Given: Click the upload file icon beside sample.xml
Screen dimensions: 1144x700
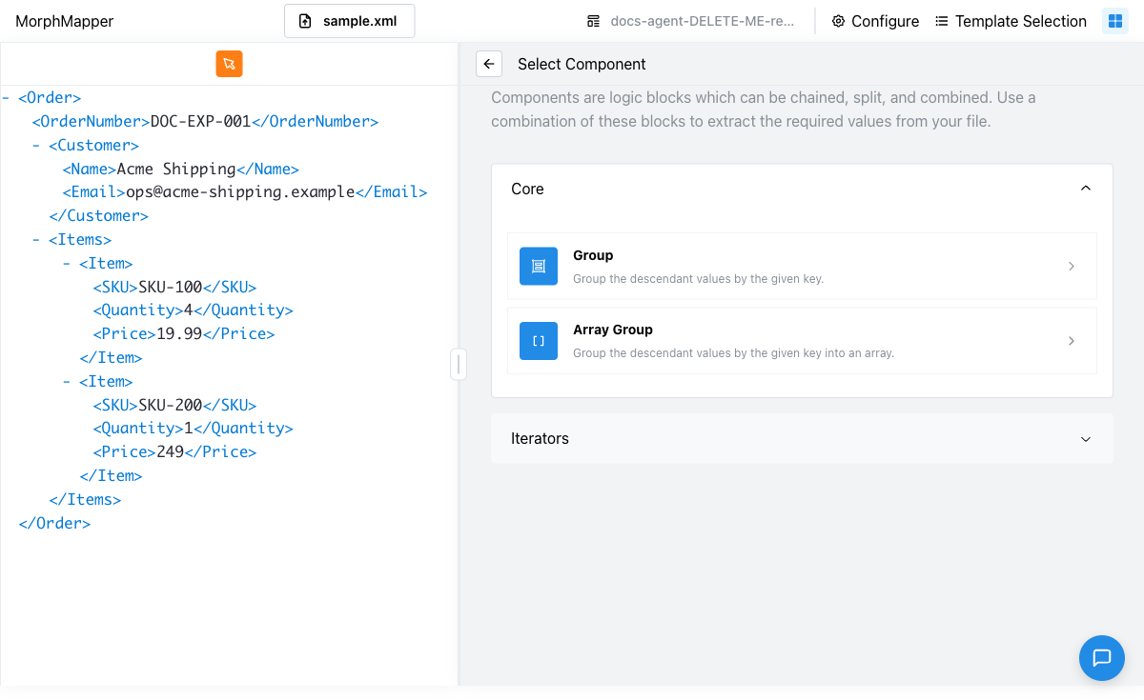Looking at the screenshot, I should click(305, 21).
